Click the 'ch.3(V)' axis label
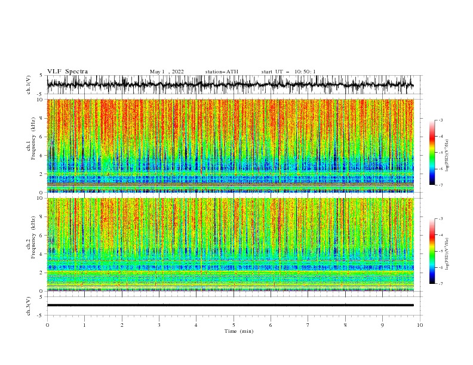Screen dimensions: 473x365 29,306
